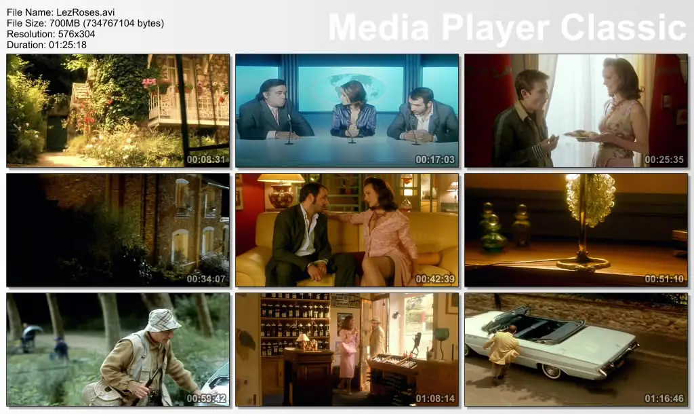This screenshot has width=694, height=414.
Task: Select the newsroom thumbnail at 00:17:03
Action: point(347,111)
